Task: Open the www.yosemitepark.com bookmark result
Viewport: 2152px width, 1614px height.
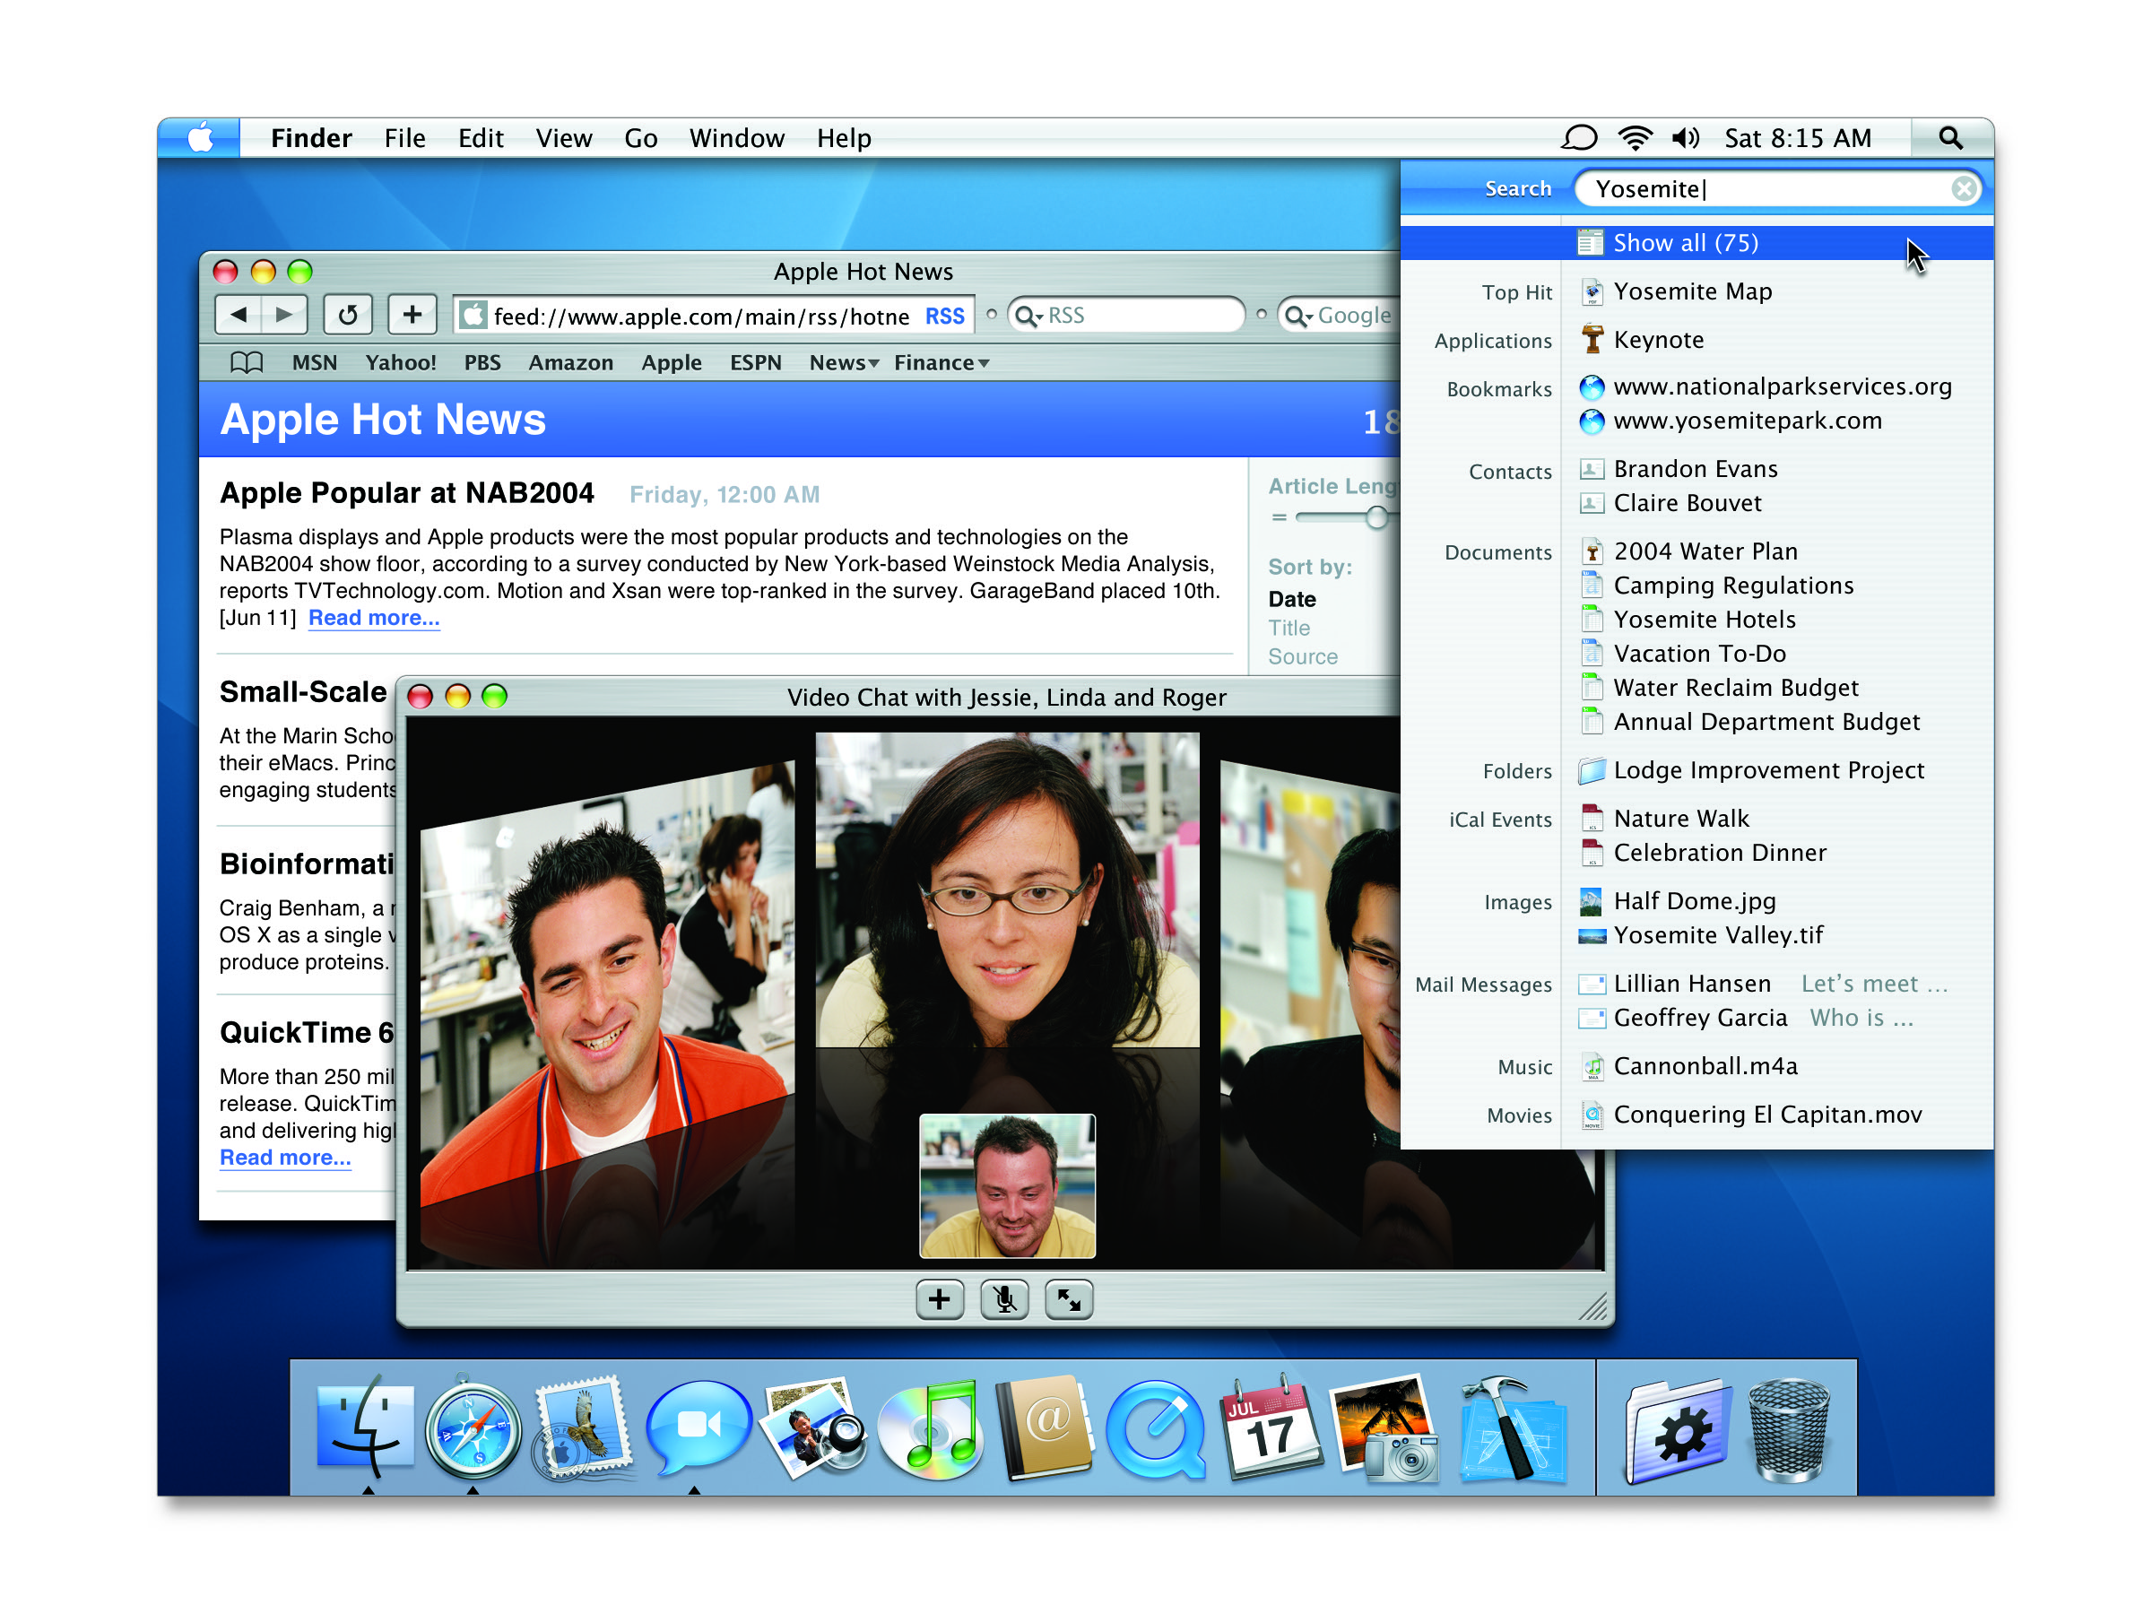Action: [1748, 421]
